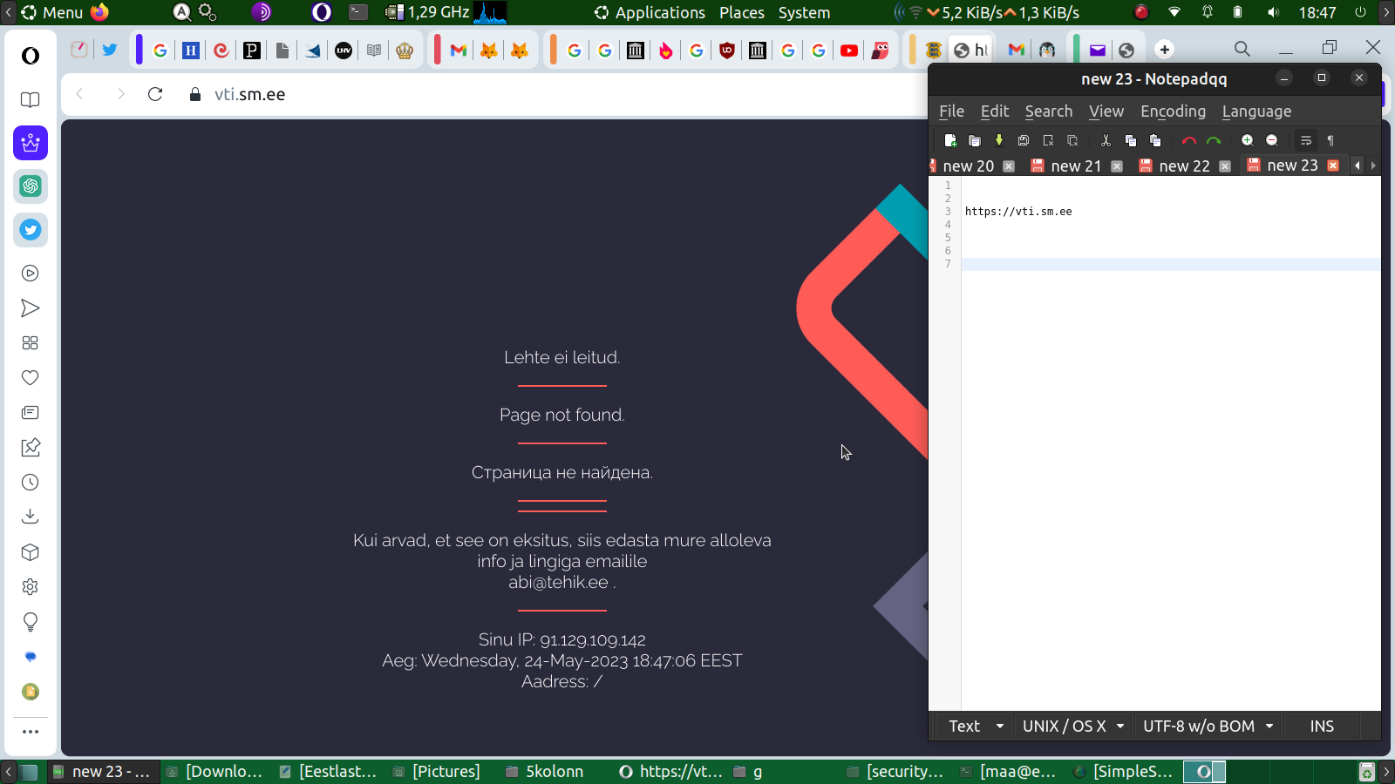Click the 18:47 clock in top panel
1395x784 pixels.
tap(1317, 12)
